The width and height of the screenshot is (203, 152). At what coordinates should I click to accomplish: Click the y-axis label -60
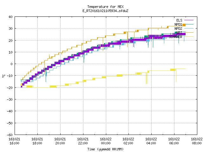10,135
